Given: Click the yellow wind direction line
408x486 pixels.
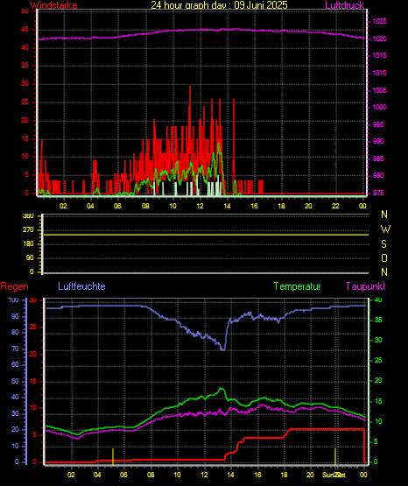Looking at the screenshot, I should [x=206, y=235].
